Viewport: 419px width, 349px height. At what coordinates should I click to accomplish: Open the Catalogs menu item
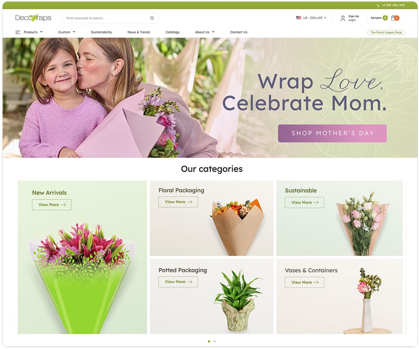pyautogui.click(x=173, y=32)
